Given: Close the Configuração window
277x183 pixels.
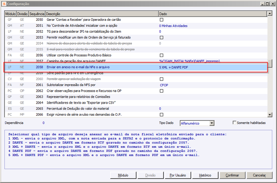Looking at the screenshot, I should coord(272,4).
